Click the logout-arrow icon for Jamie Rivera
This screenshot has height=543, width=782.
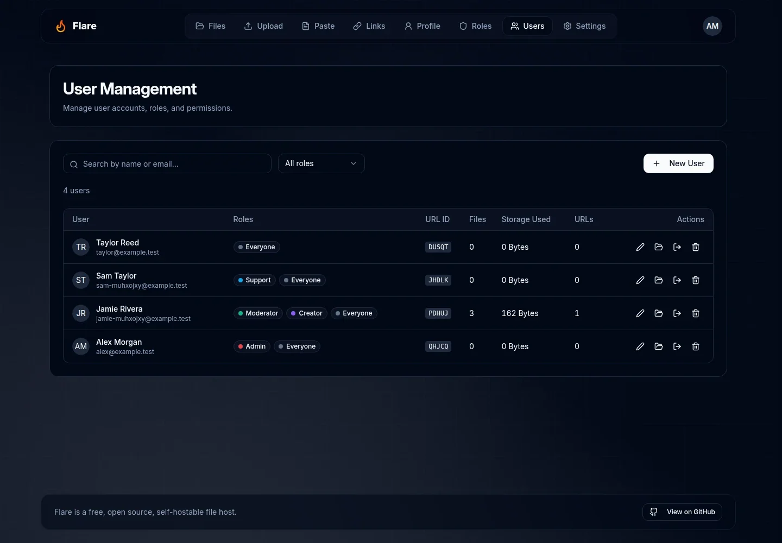click(x=677, y=313)
